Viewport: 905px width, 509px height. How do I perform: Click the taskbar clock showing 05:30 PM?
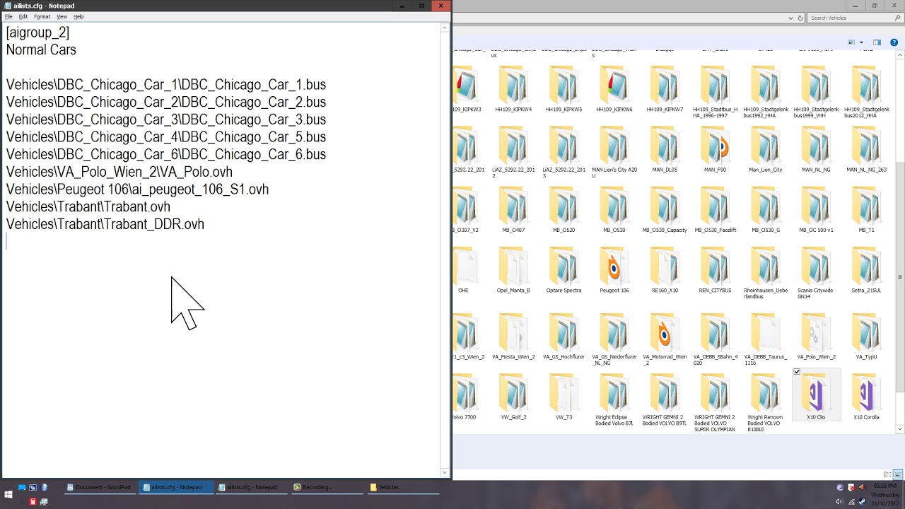coord(884,494)
